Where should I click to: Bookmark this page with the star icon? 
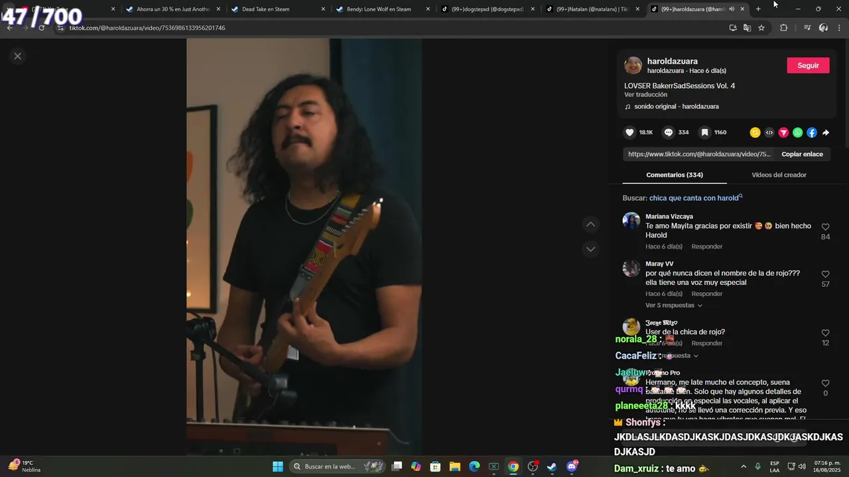pos(761,28)
